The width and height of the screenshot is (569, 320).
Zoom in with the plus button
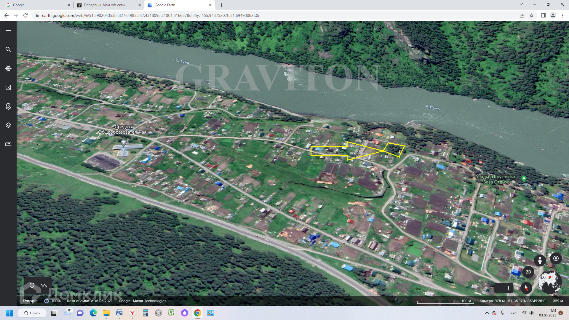pos(509,288)
